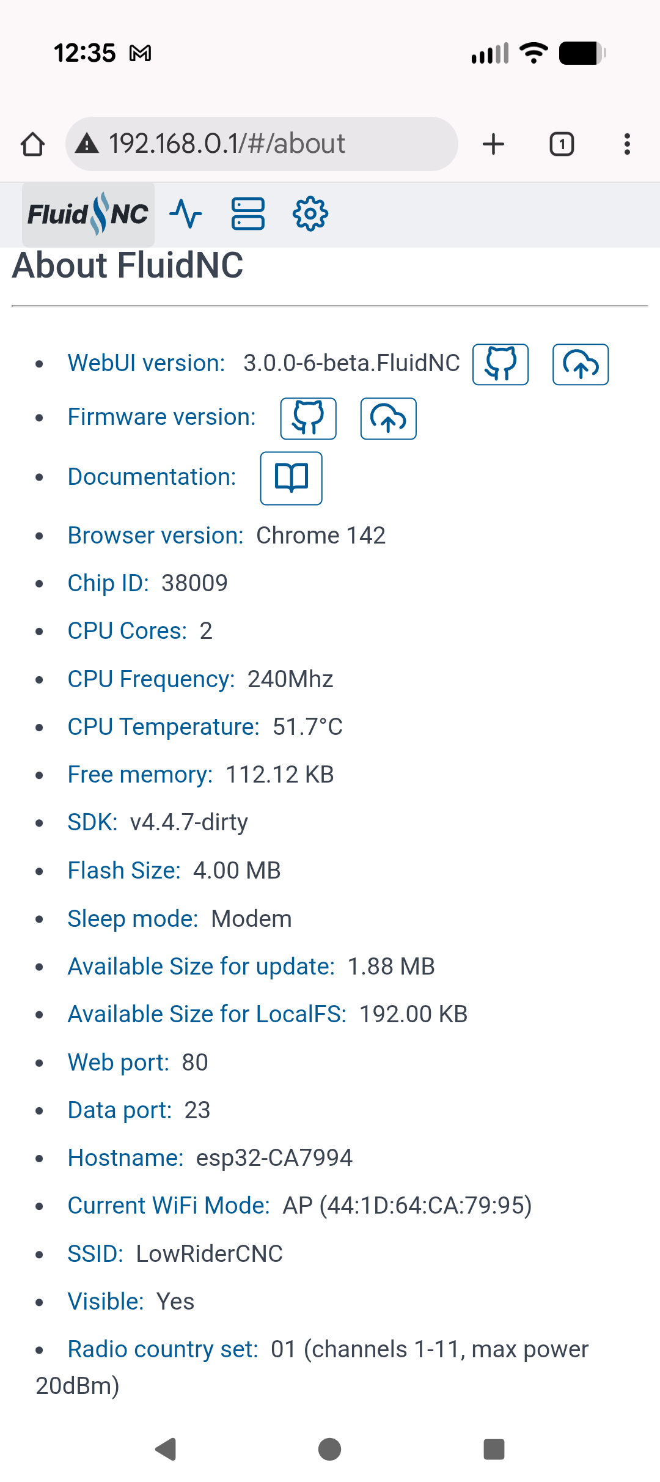Click the FluidNC logo in navbar
This screenshot has width=660, height=1482.
pyautogui.click(x=88, y=215)
